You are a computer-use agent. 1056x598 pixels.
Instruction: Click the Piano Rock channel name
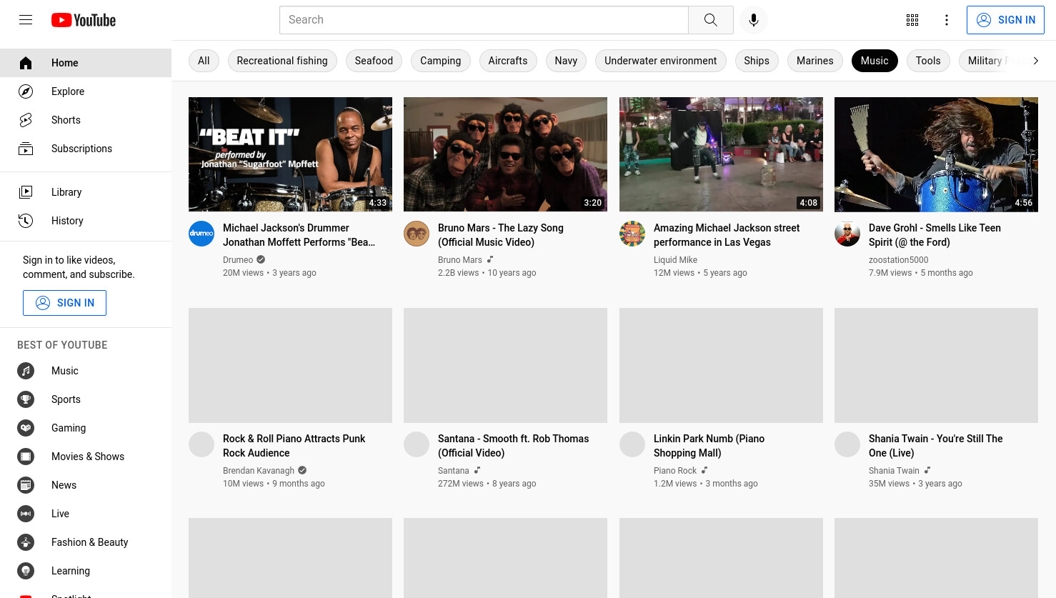(675, 471)
